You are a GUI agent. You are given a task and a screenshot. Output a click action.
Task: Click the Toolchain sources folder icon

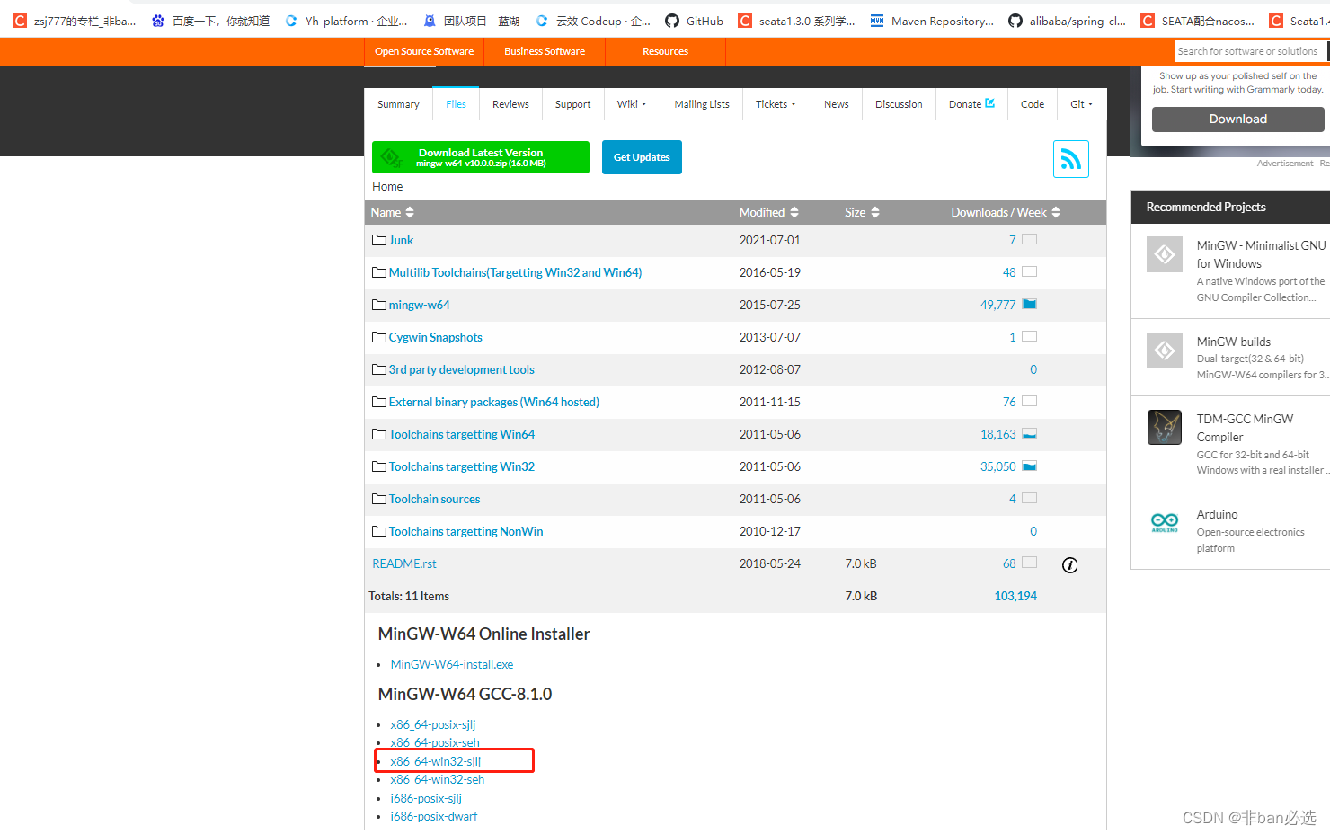379,499
